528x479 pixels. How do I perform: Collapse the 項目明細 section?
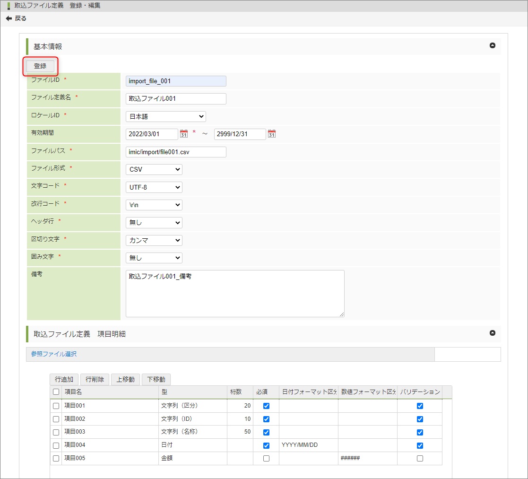(x=492, y=333)
